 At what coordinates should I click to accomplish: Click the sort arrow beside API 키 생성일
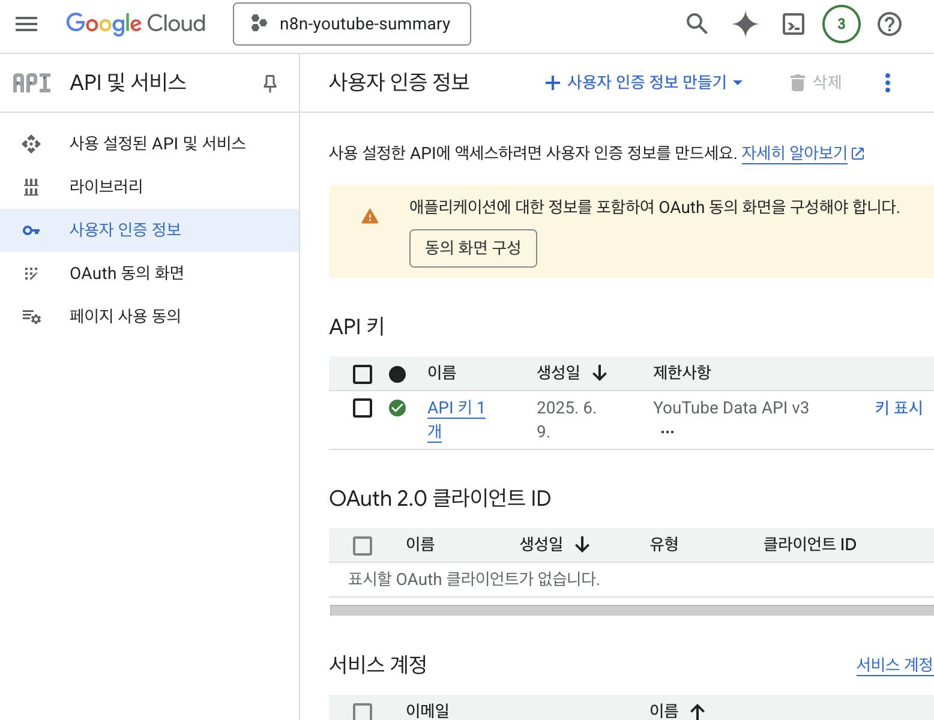click(600, 373)
